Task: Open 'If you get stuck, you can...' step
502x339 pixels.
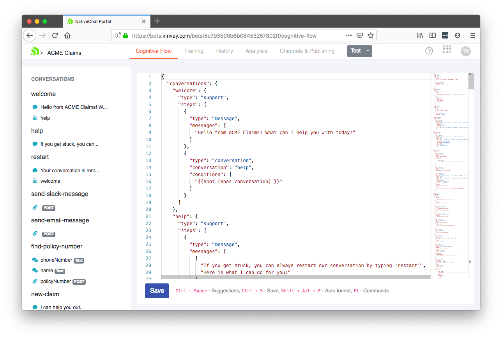Action: click(x=69, y=144)
